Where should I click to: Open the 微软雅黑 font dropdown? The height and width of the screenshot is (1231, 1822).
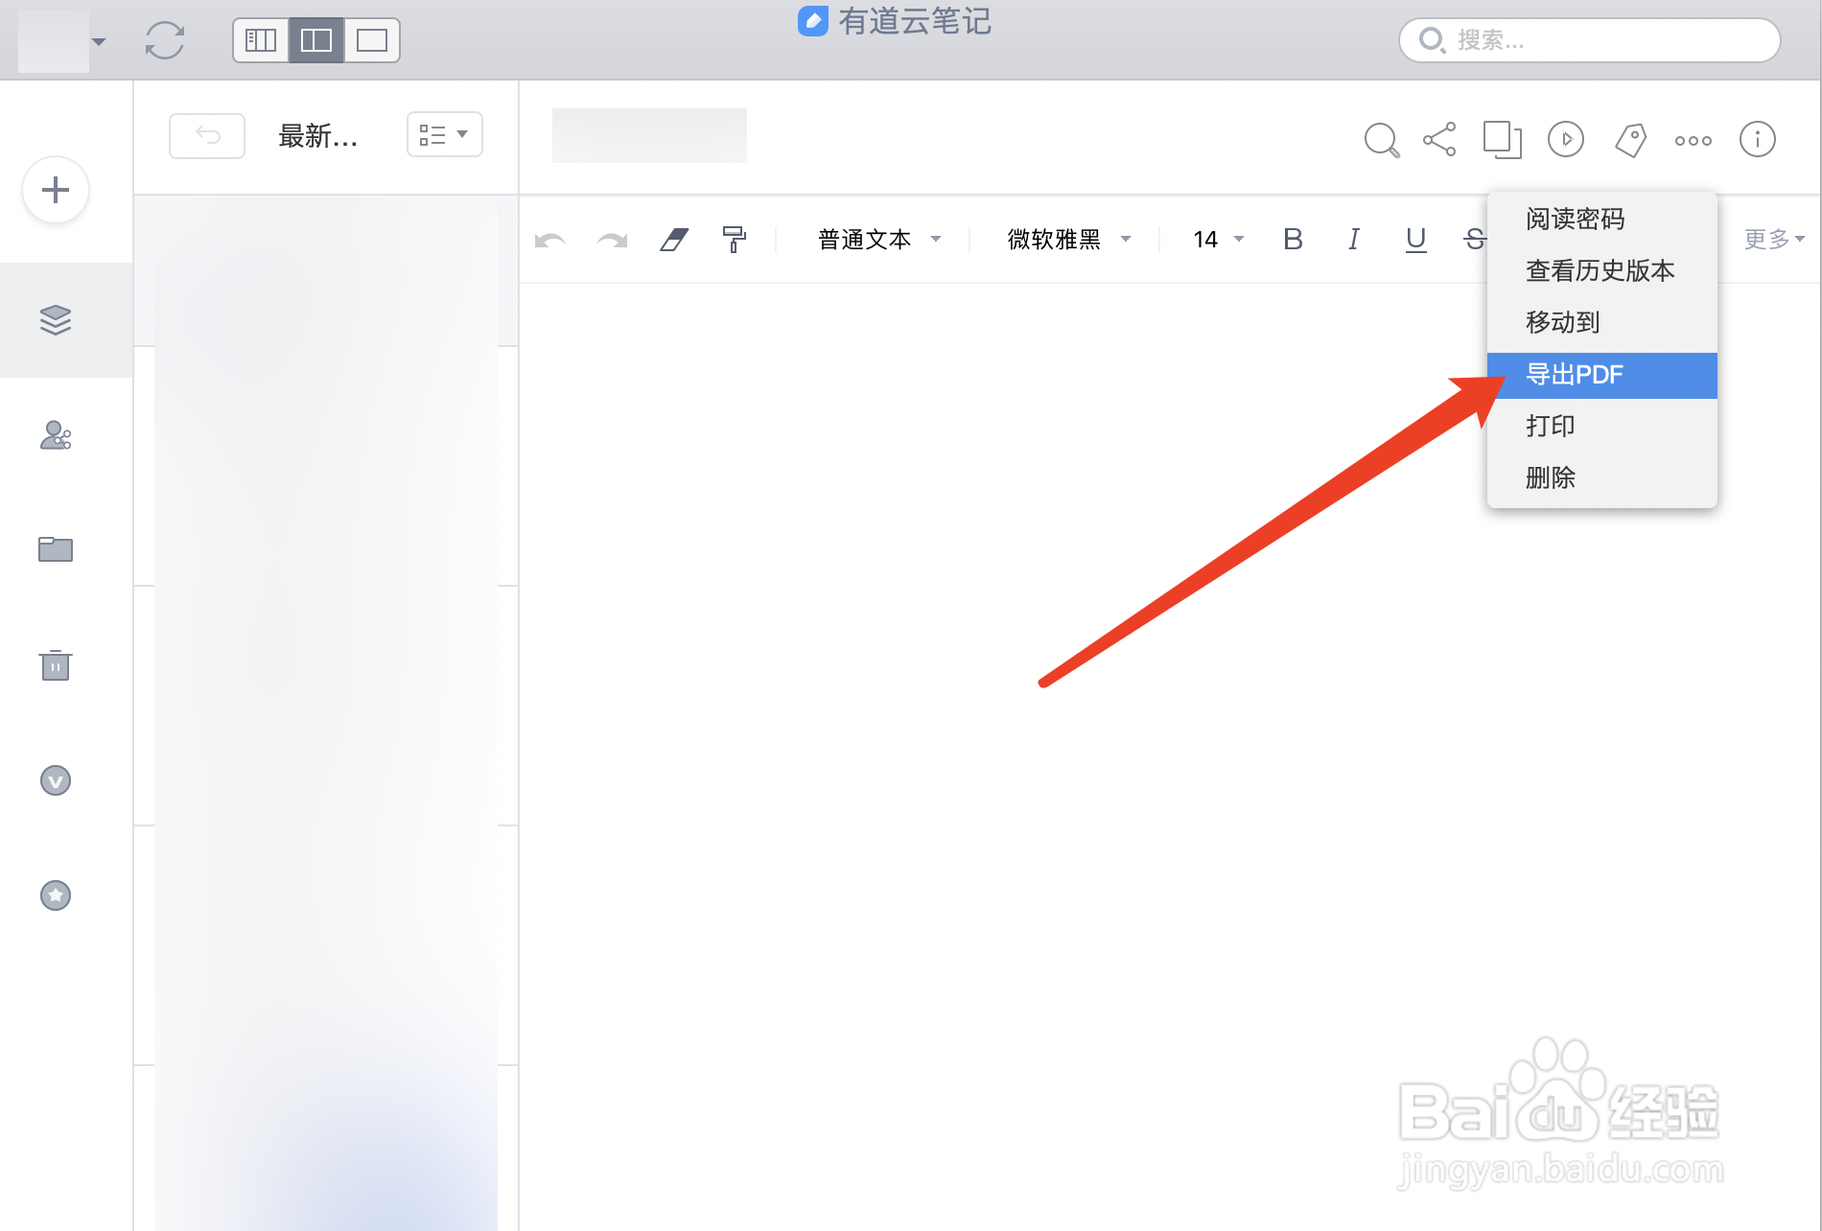click(x=1068, y=240)
